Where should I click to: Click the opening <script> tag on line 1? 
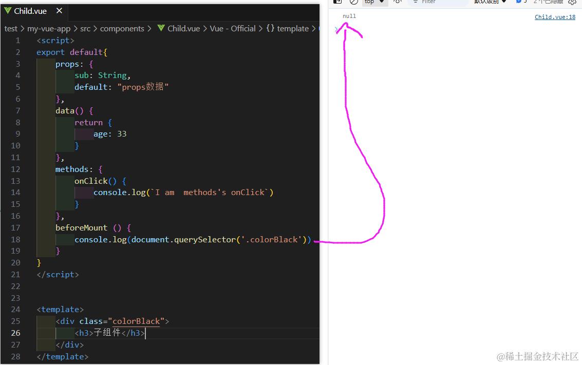(55, 41)
